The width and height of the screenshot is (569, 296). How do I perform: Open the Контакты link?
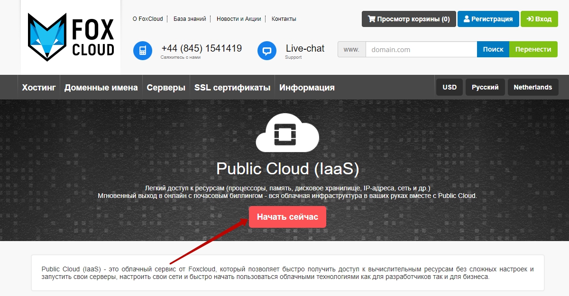click(x=284, y=19)
